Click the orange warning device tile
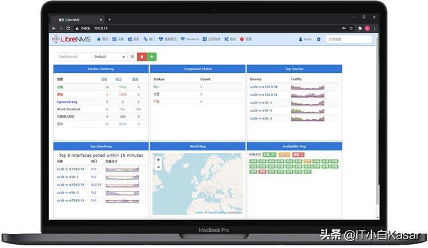The image size is (428, 248). (x=308, y=161)
